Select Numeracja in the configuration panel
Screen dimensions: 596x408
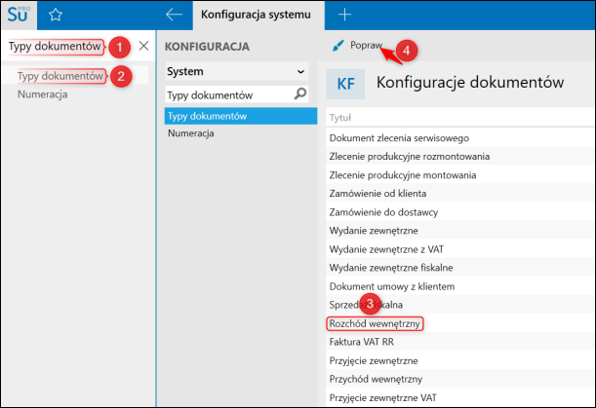coord(191,133)
